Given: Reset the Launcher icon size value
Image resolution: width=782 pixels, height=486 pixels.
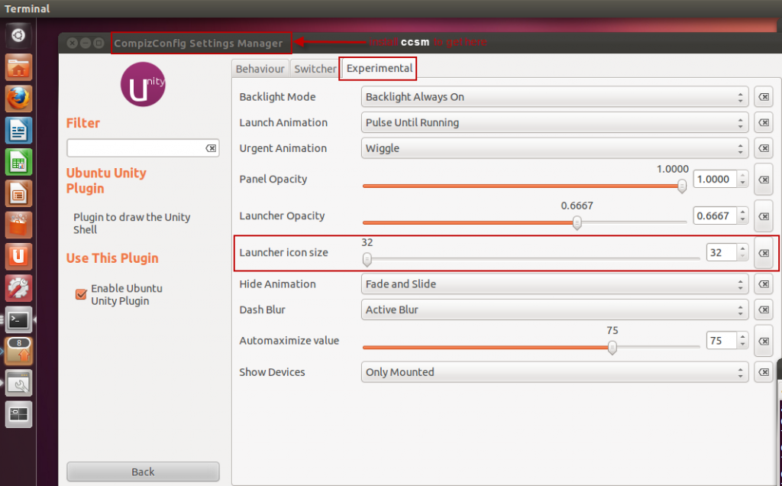Looking at the screenshot, I should (763, 253).
